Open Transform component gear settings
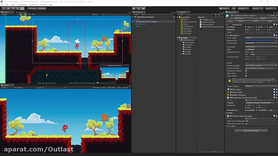 [276, 25]
